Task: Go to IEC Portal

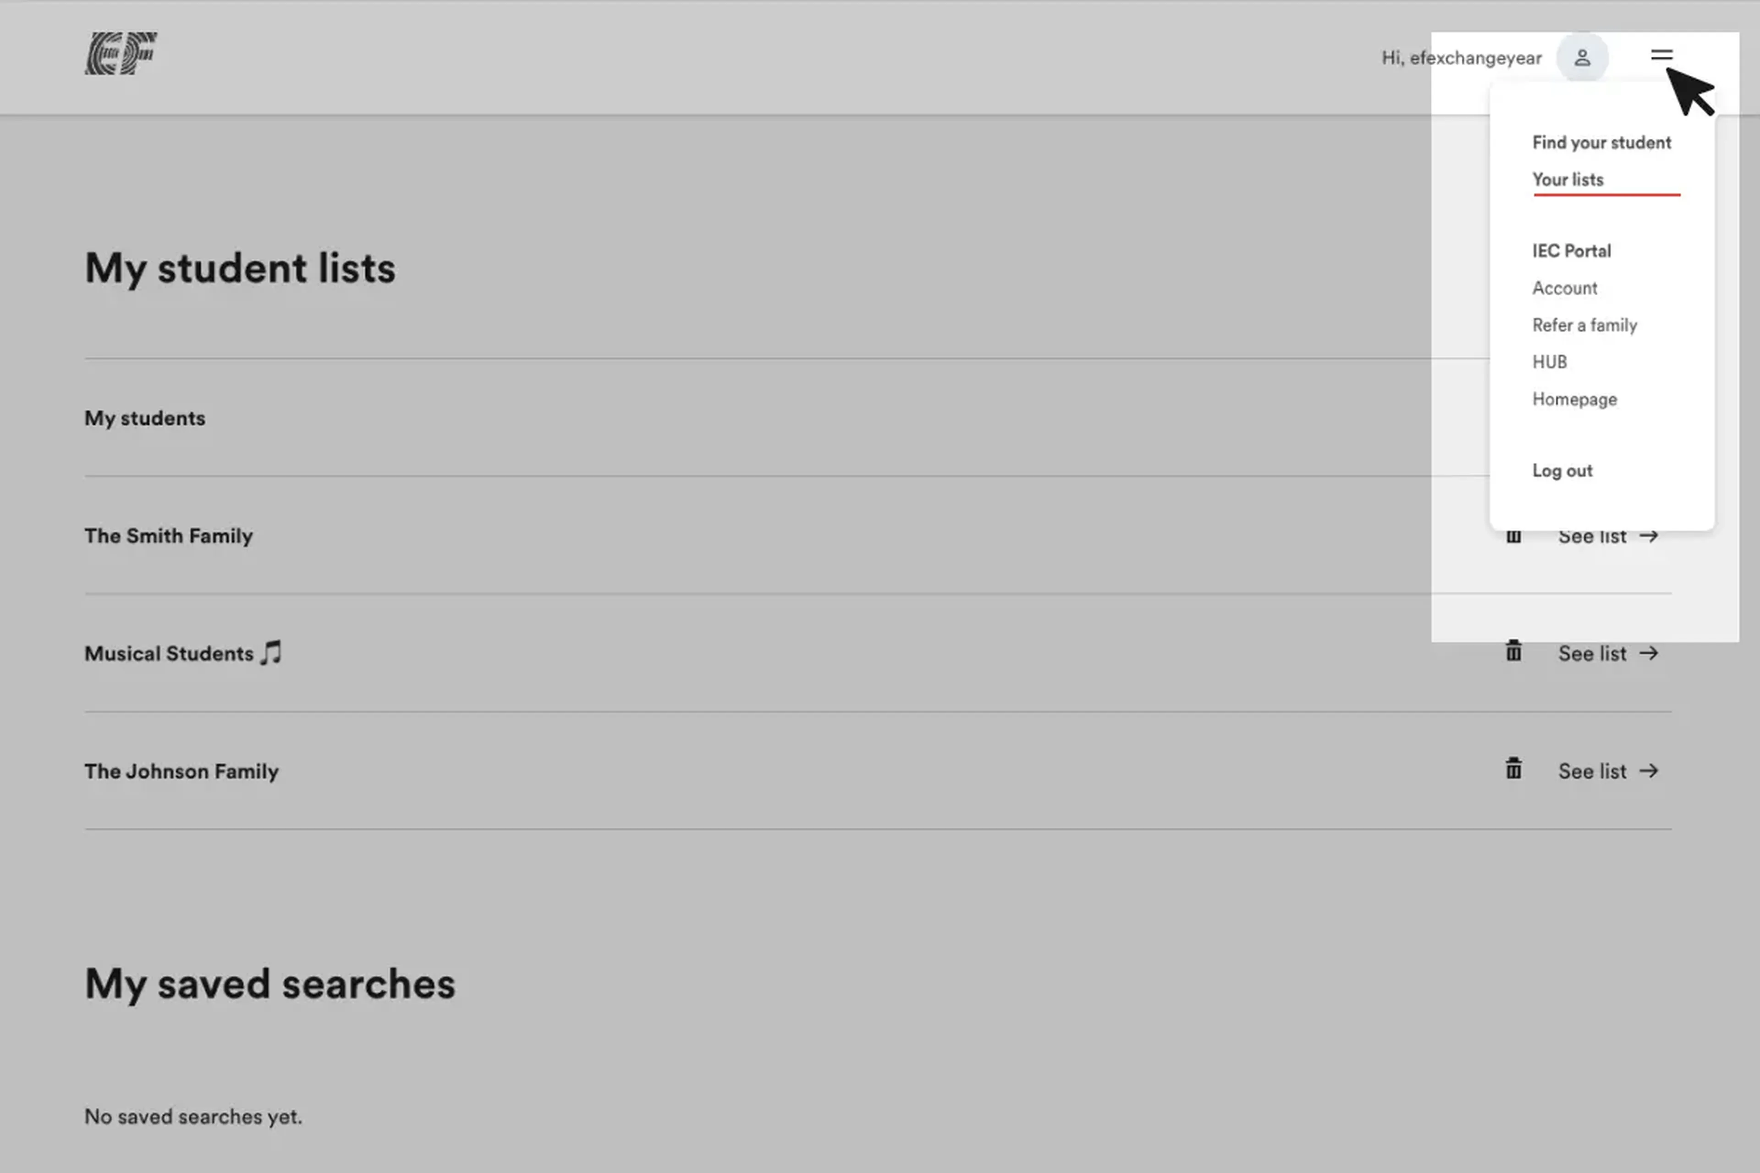Action: (1572, 251)
